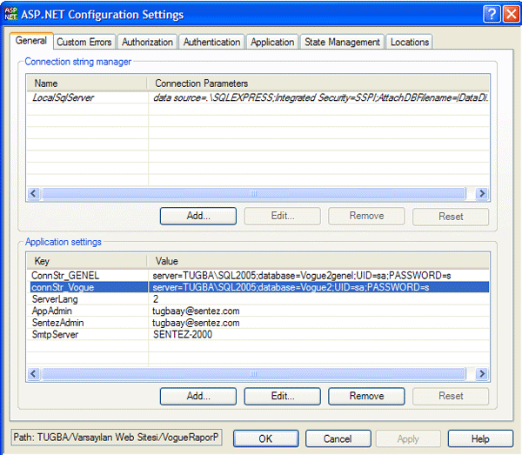Click the question mark help button in title bar

pos(492,14)
